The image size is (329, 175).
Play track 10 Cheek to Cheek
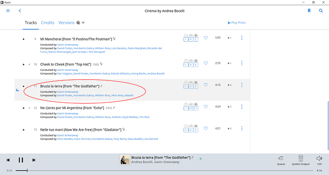click(24, 65)
